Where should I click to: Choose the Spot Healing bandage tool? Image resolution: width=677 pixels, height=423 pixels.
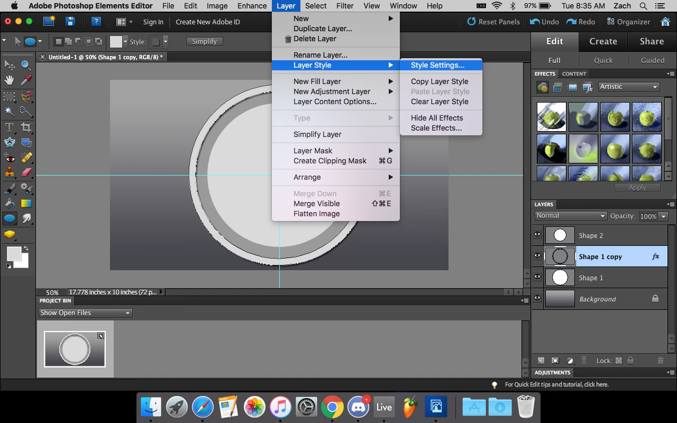26,158
